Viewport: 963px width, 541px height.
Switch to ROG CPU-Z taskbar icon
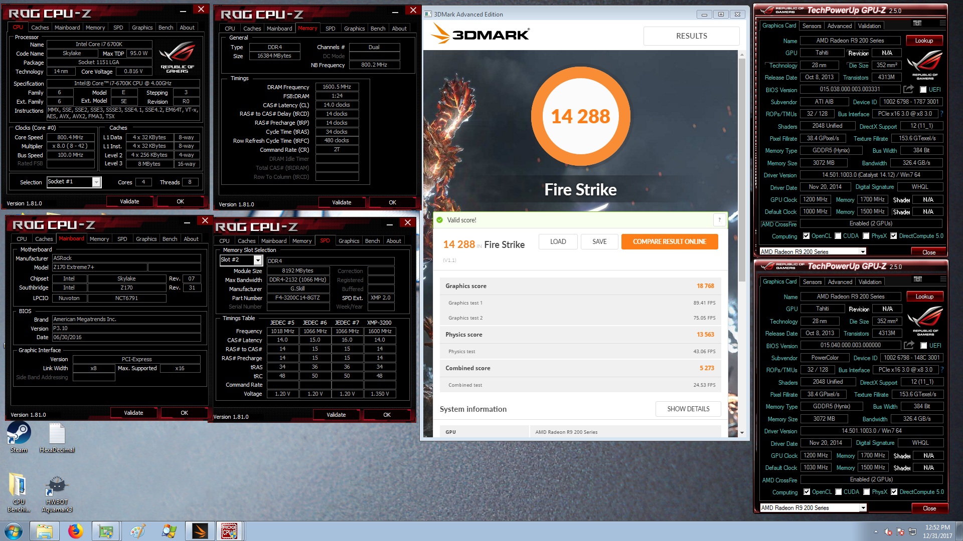(x=230, y=531)
